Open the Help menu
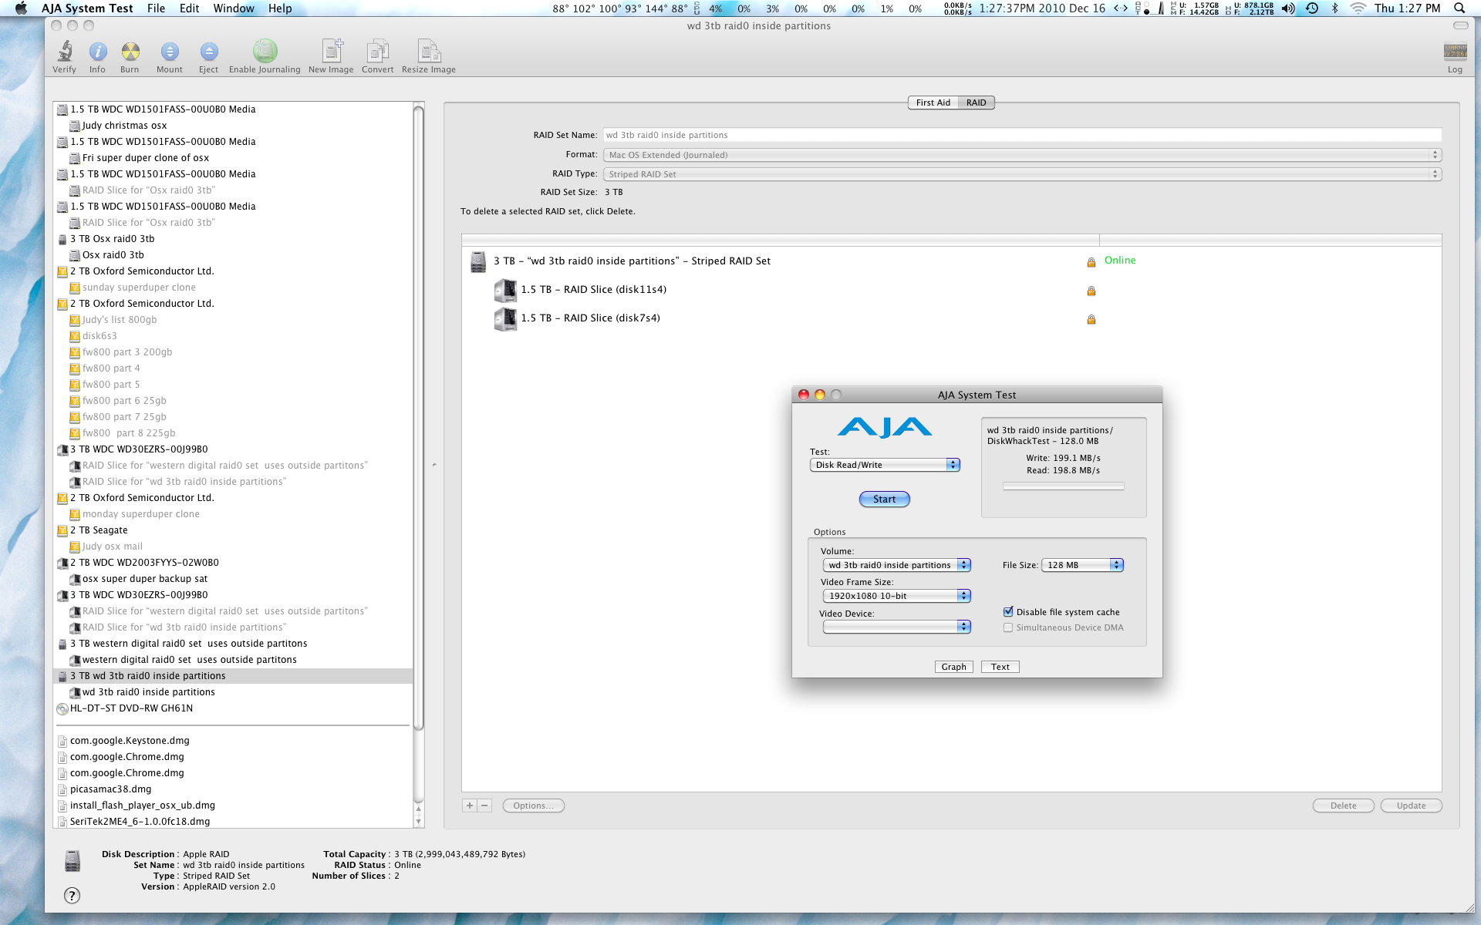1481x925 pixels. 280,8
